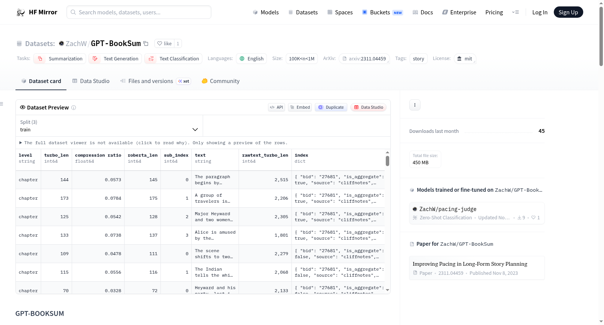The image size is (604, 325).
Task: Open the info icon beside Dataset Preview
Action: pos(74,108)
